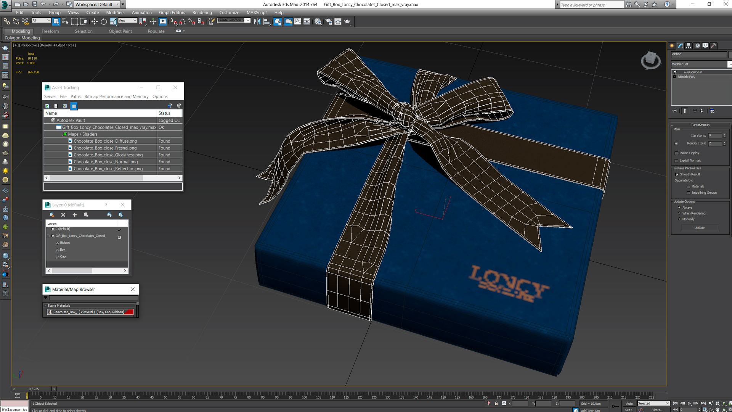Viewport: 732px width, 412px height.
Task: Collapse Scene Materials section in browser
Action: [x=45, y=306]
